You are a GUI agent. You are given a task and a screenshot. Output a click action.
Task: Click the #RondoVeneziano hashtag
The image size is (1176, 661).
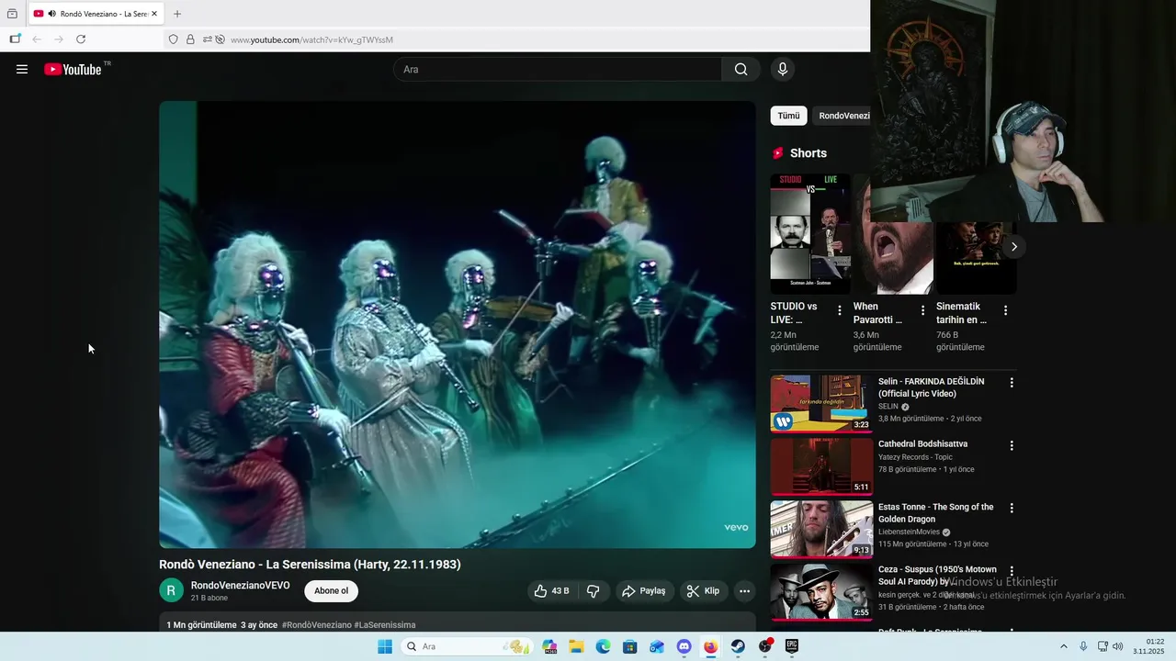pyautogui.click(x=317, y=625)
